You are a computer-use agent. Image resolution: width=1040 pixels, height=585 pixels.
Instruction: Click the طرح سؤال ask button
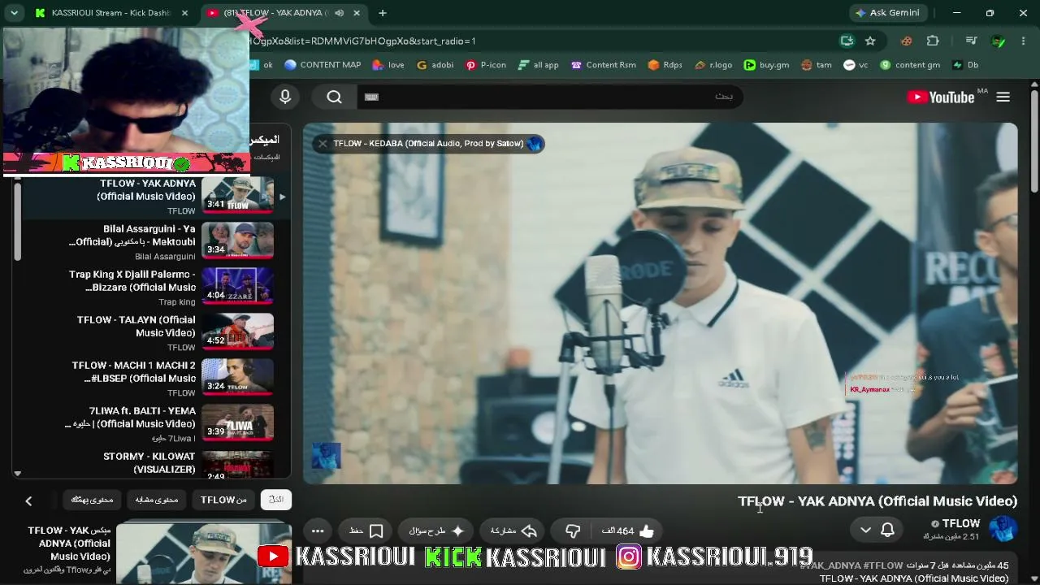pos(436,531)
